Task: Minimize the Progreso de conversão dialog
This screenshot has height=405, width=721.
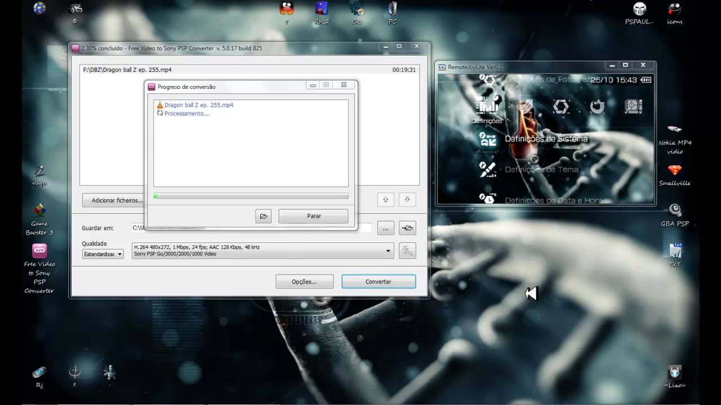Action: pyautogui.click(x=313, y=85)
